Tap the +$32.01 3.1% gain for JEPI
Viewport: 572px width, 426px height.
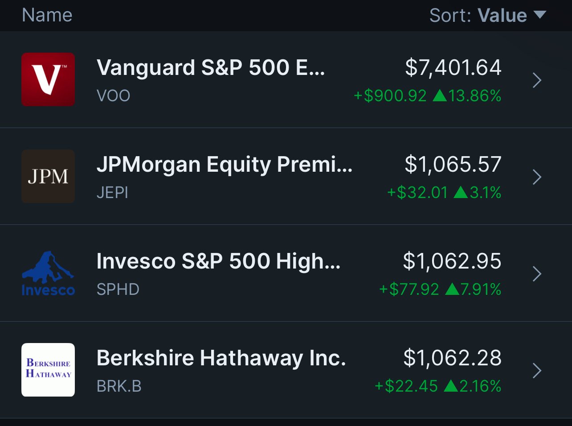[444, 193]
